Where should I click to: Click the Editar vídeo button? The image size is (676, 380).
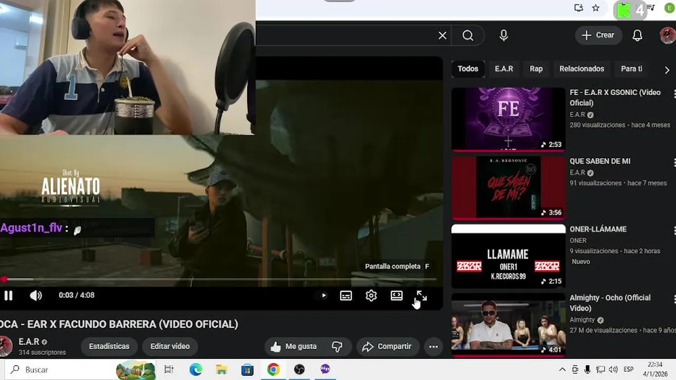170,346
